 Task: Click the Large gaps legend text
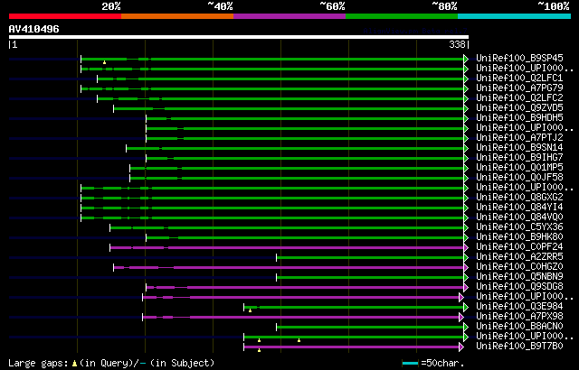pos(38,364)
